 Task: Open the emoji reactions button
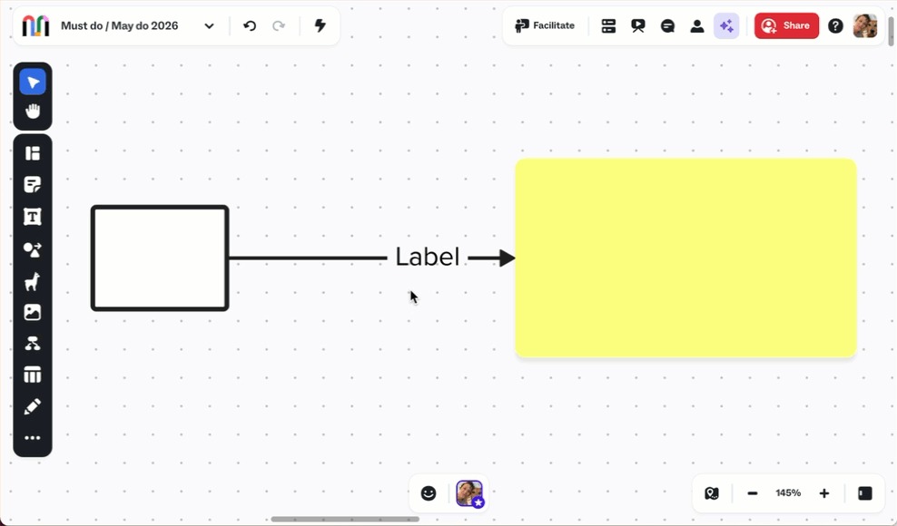tap(429, 493)
